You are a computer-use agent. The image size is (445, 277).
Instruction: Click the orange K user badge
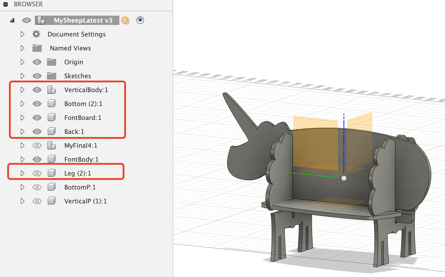tap(125, 20)
